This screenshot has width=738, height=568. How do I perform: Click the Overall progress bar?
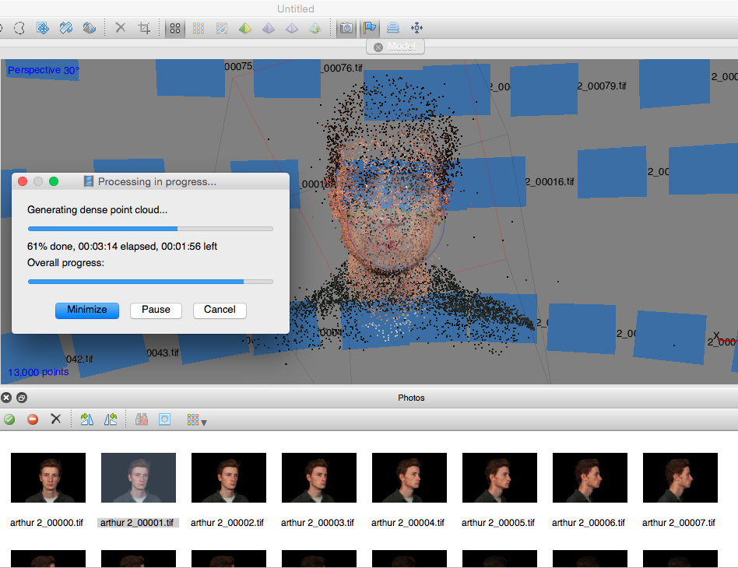pos(150,282)
